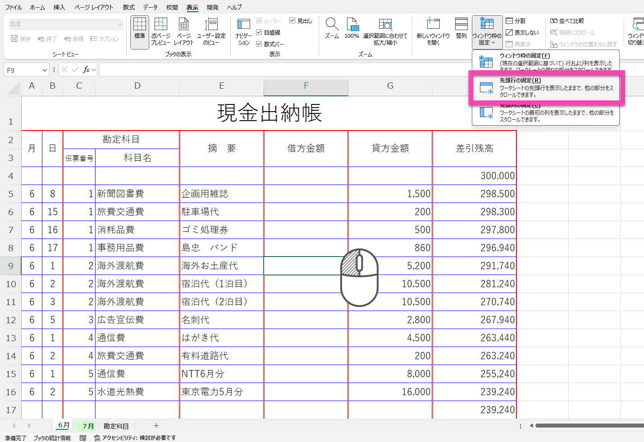The image size is (644, 442).
Task: Expand the Name Box dropdown arrow
Action: pyautogui.click(x=45, y=70)
